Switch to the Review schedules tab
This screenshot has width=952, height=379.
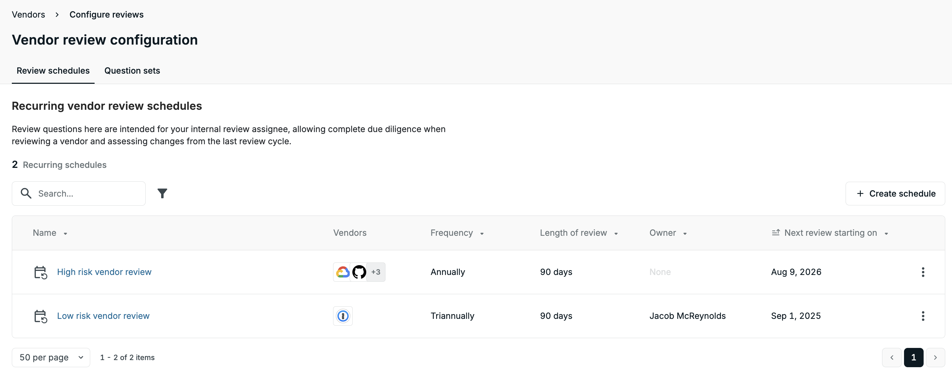(53, 71)
